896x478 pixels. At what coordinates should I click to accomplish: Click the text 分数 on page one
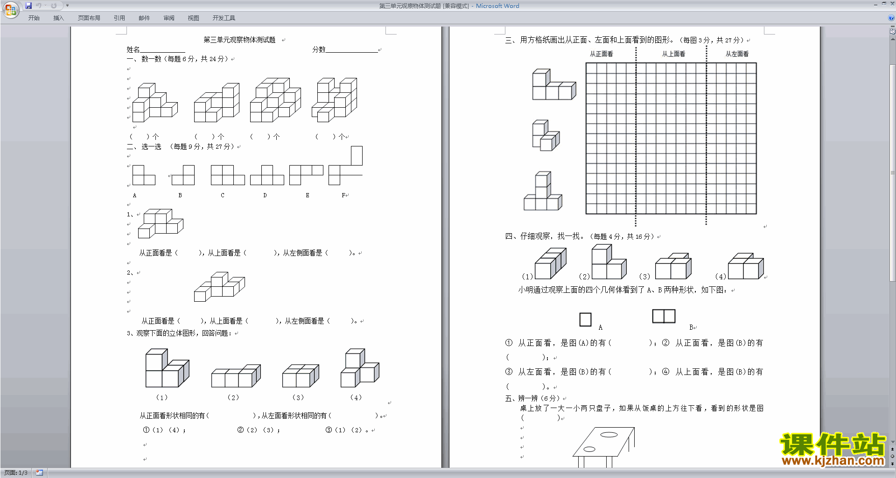coord(319,50)
